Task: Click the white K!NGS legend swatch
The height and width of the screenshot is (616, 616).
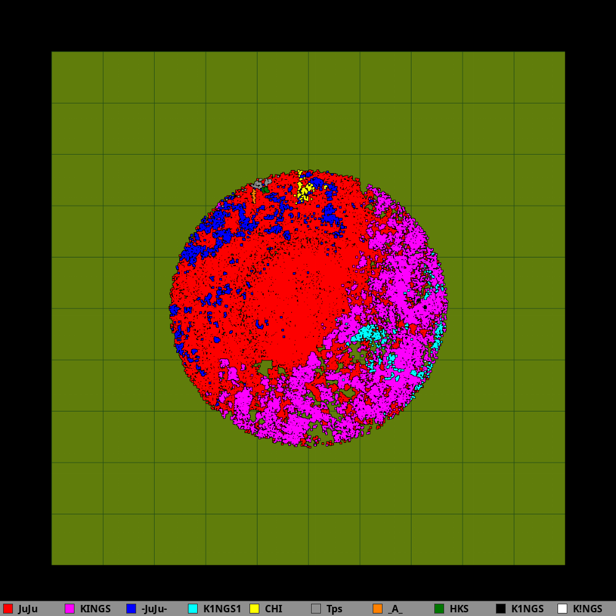Action: pos(562,609)
